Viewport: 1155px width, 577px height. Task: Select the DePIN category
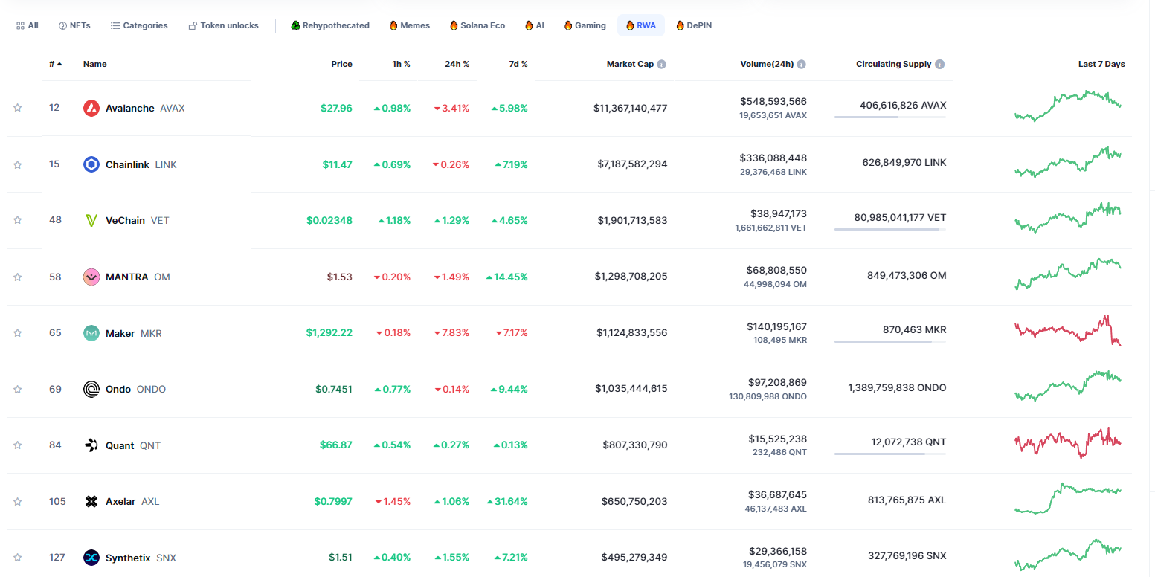click(695, 25)
